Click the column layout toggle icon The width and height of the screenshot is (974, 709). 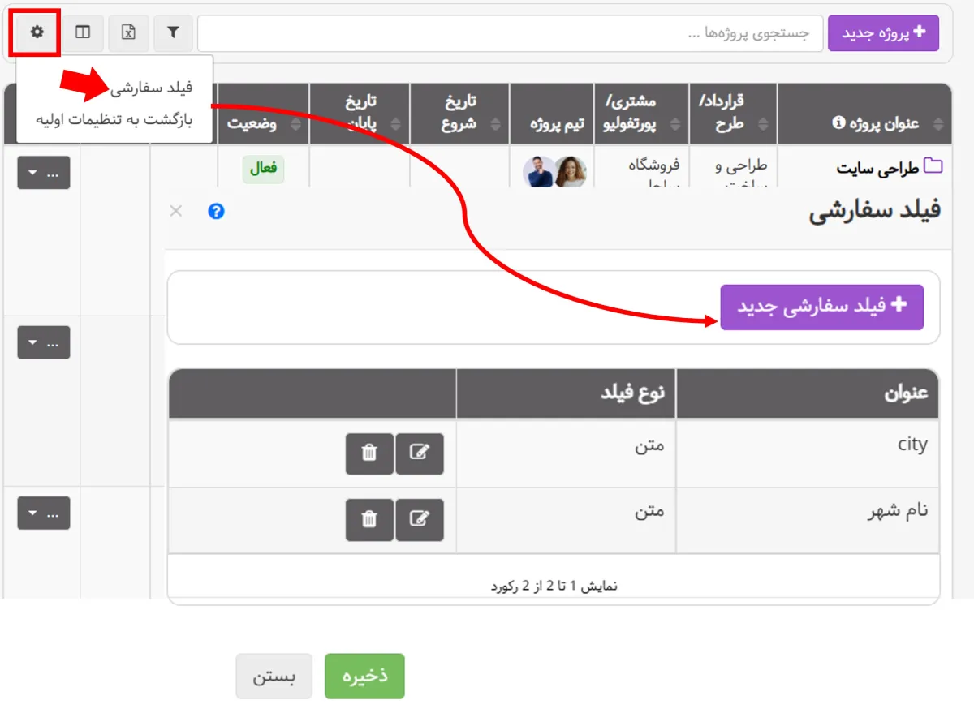coord(83,32)
